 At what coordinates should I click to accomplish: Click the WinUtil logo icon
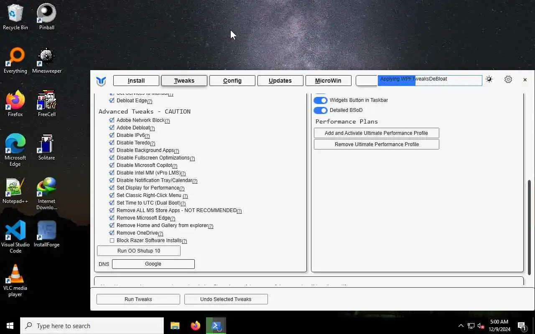coord(101,81)
